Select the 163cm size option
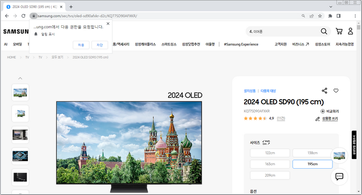Viewport: 362px width, 195px height. 270,164
